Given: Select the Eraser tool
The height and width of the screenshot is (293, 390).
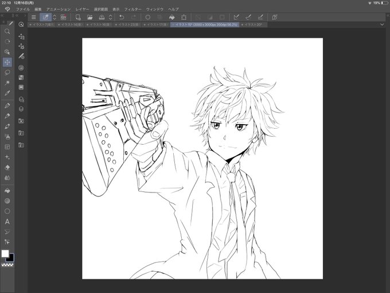Looking at the screenshot, I should 7,167.
